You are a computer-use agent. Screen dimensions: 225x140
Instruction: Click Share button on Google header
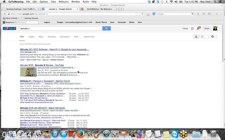(x=207, y=28)
